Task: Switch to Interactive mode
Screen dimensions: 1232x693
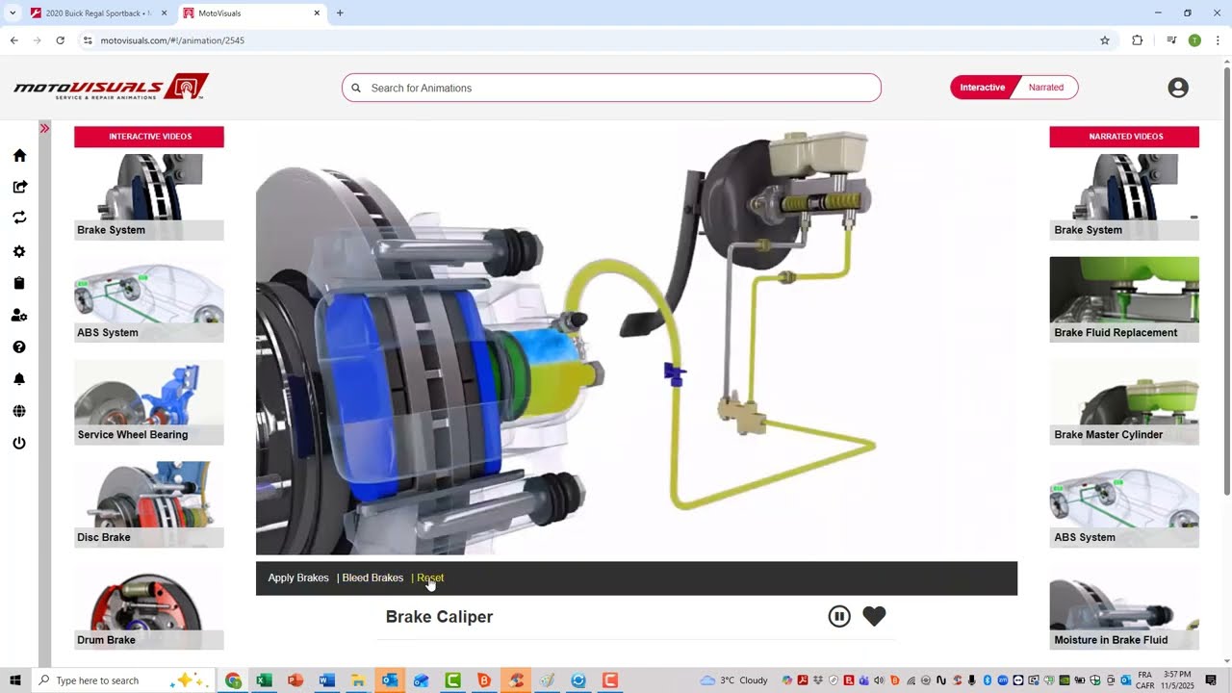Action: click(x=982, y=88)
